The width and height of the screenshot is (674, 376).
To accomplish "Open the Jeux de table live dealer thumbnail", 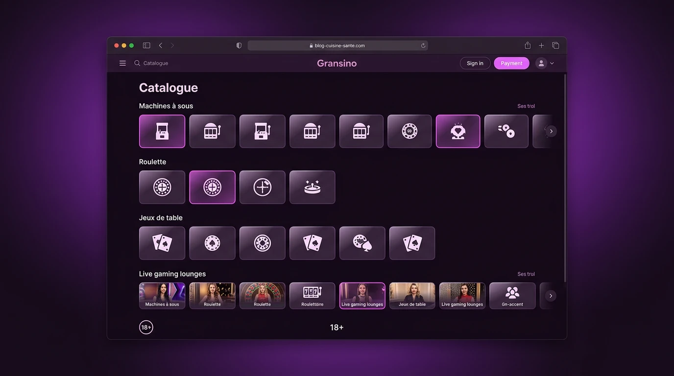I will (412, 296).
